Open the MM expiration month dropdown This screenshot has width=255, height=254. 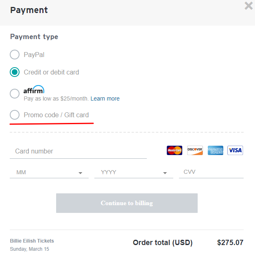tap(49, 173)
